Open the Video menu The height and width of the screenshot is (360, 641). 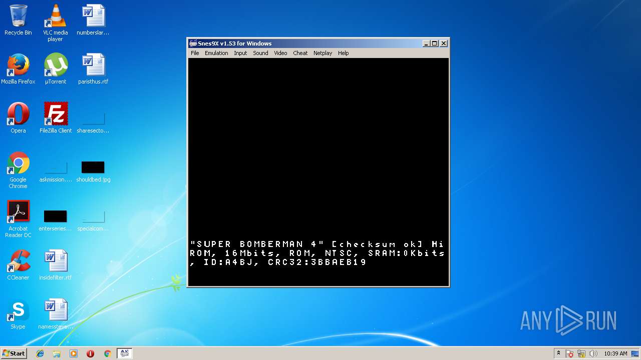coord(280,53)
